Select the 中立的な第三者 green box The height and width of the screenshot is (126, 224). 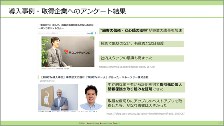(145, 87)
